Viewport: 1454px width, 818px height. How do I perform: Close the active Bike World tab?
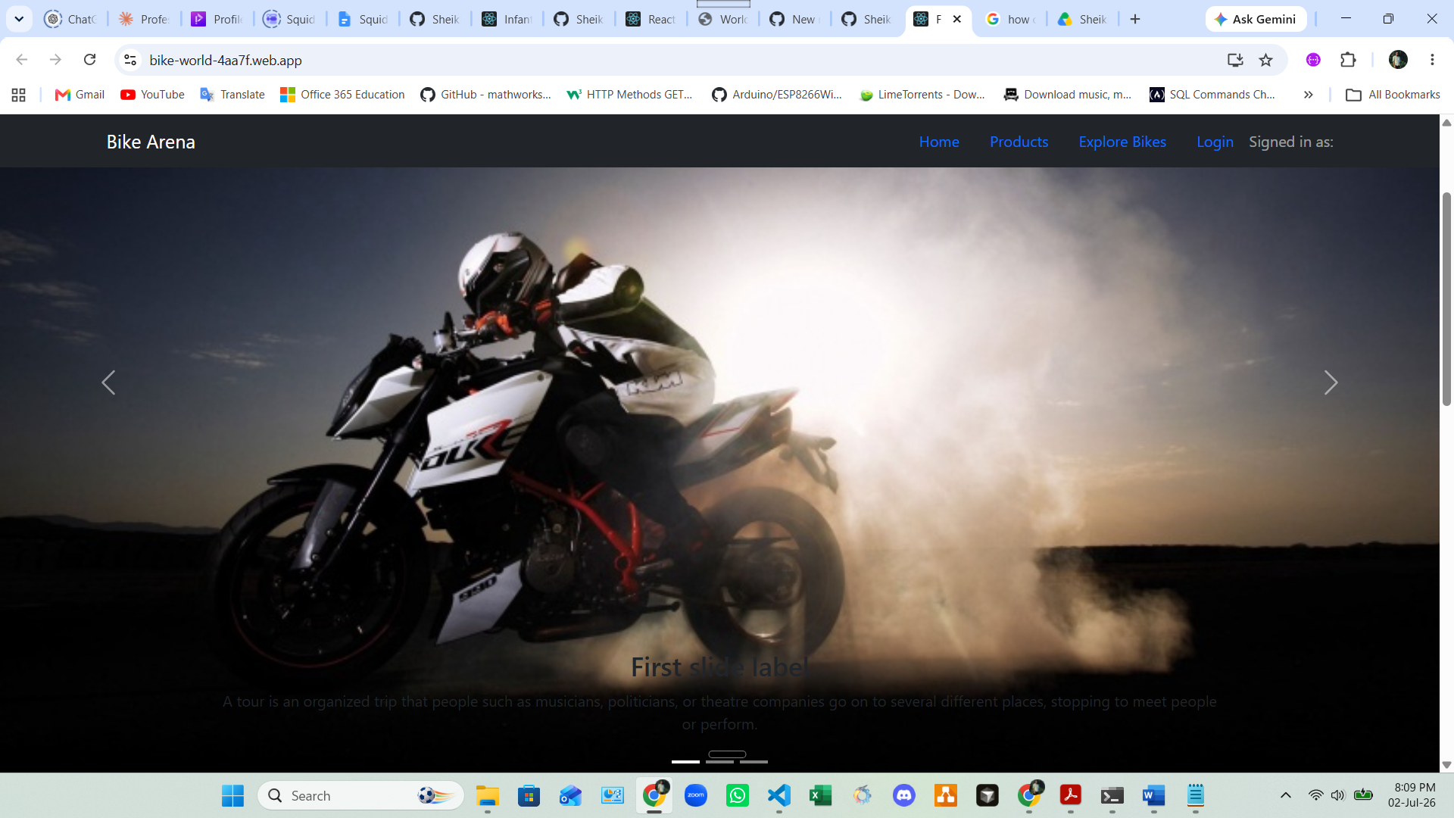pos(957,19)
